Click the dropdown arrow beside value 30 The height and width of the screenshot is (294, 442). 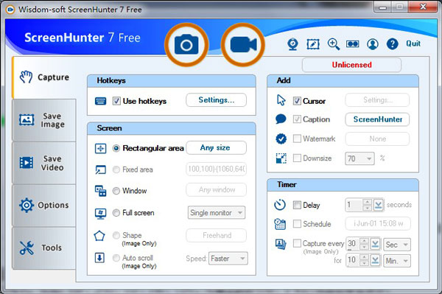point(375,244)
